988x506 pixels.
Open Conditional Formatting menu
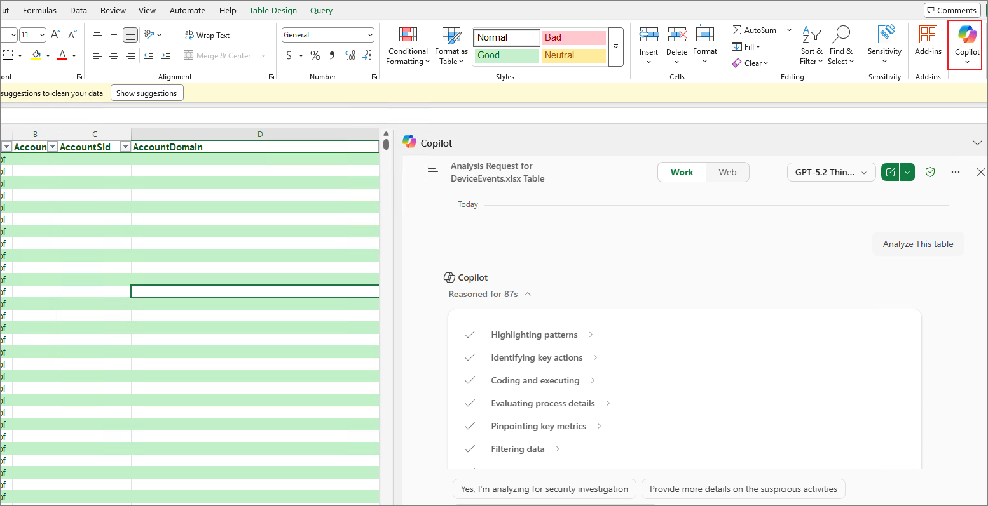408,46
